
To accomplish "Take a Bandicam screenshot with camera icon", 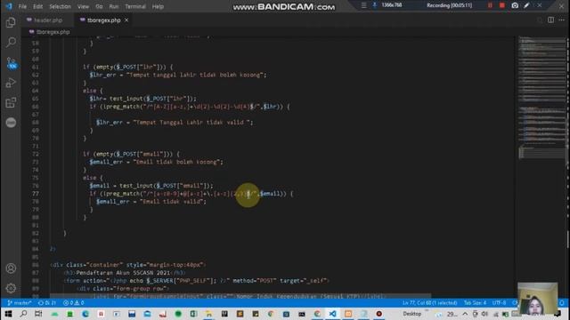I will (x=515, y=5).
